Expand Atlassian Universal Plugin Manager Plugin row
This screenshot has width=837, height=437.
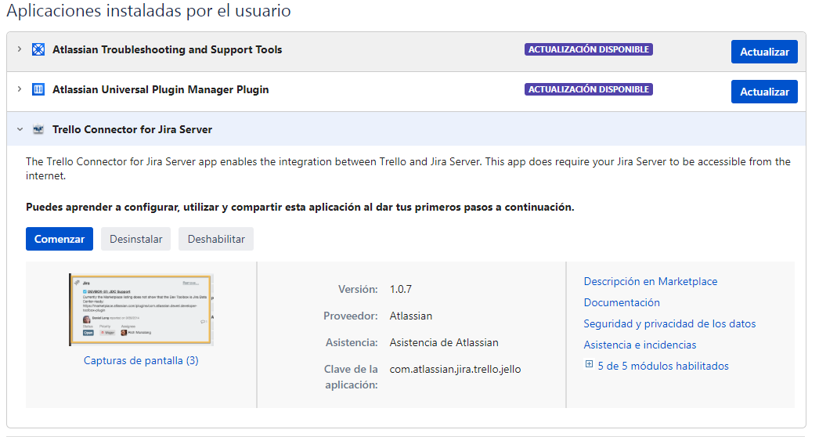(20, 89)
